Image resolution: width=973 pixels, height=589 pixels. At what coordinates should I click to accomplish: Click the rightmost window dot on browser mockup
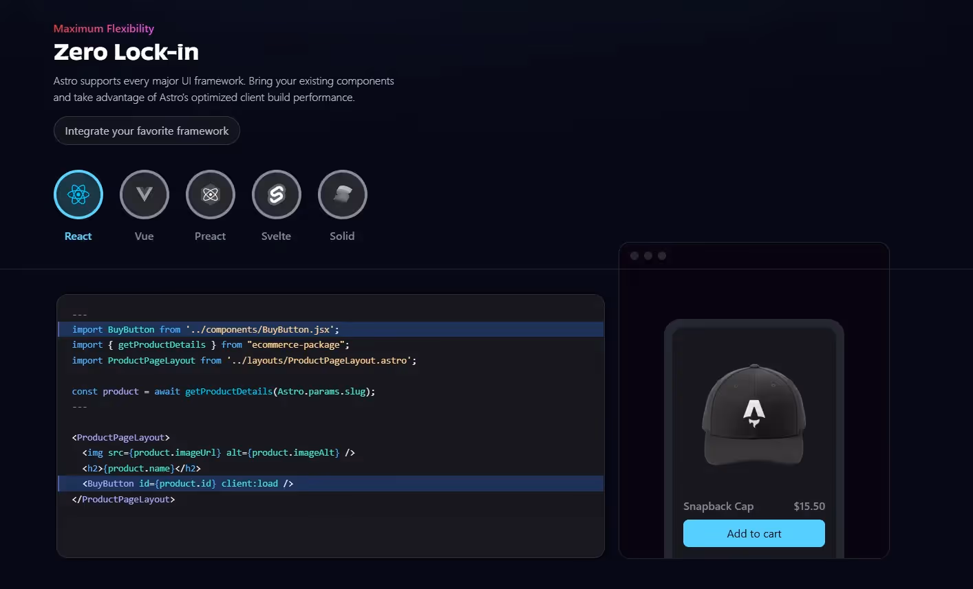[661, 255]
